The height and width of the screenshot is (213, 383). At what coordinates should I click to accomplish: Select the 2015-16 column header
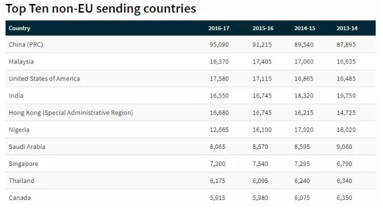pos(263,28)
